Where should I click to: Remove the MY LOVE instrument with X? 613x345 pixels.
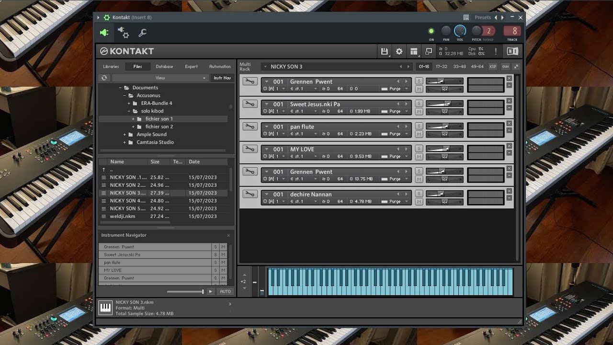509,146
